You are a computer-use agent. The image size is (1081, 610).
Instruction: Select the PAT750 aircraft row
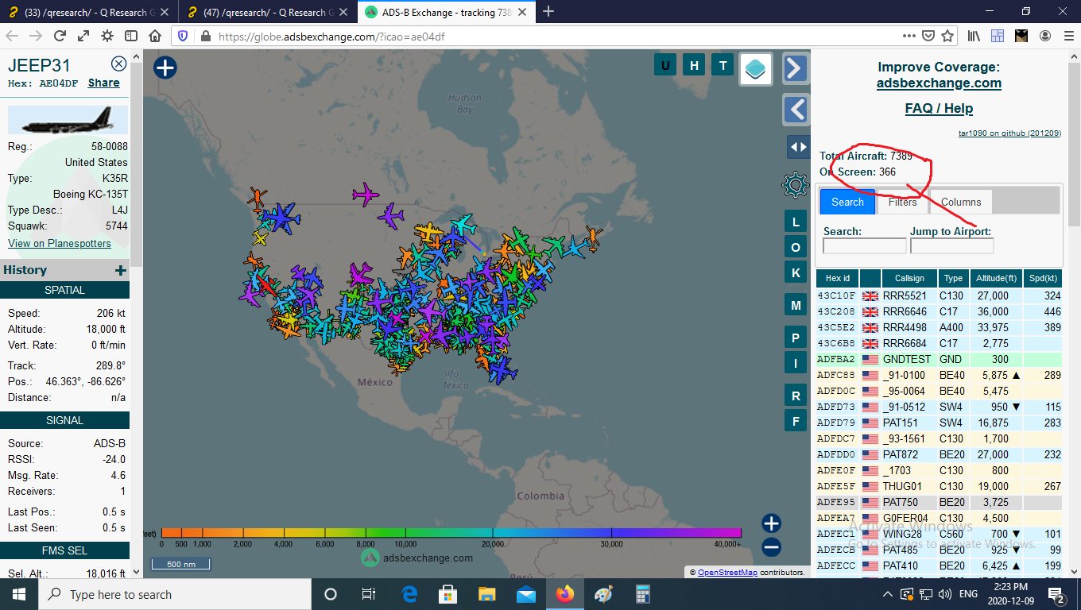pyautogui.click(x=939, y=502)
